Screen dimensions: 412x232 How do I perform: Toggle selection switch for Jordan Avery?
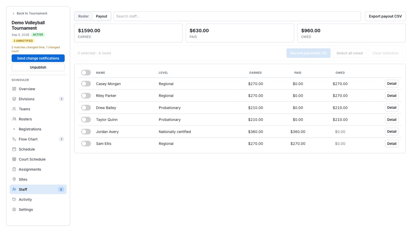tap(86, 131)
